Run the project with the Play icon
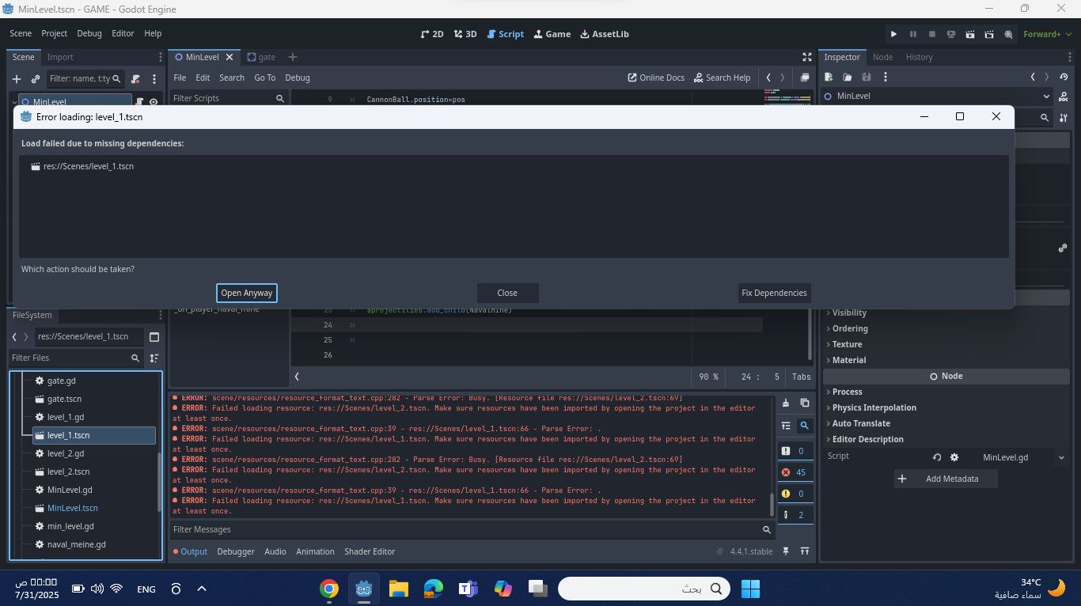This screenshot has width=1081, height=606. [x=893, y=34]
